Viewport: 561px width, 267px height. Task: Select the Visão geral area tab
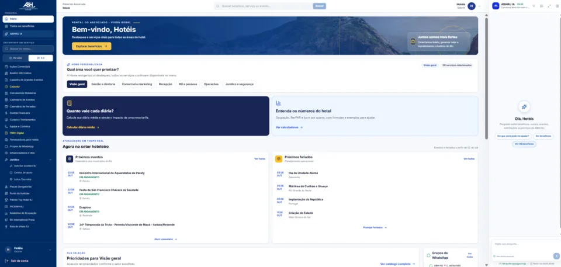click(x=77, y=84)
